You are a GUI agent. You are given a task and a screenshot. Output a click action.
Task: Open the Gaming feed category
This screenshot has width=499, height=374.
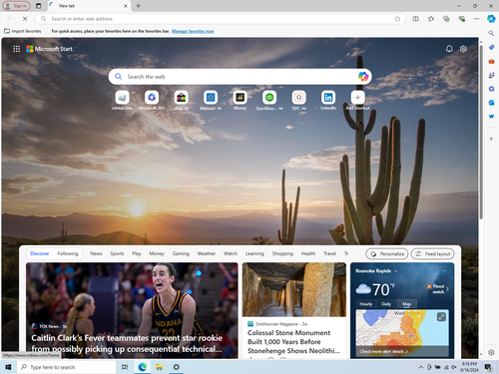pos(181,253)
